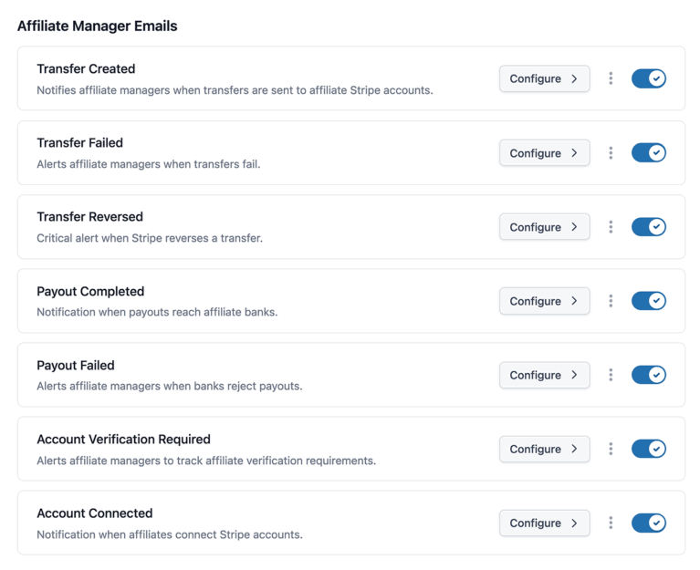Disable the Payout Failed email toggle

click(649, 375)
